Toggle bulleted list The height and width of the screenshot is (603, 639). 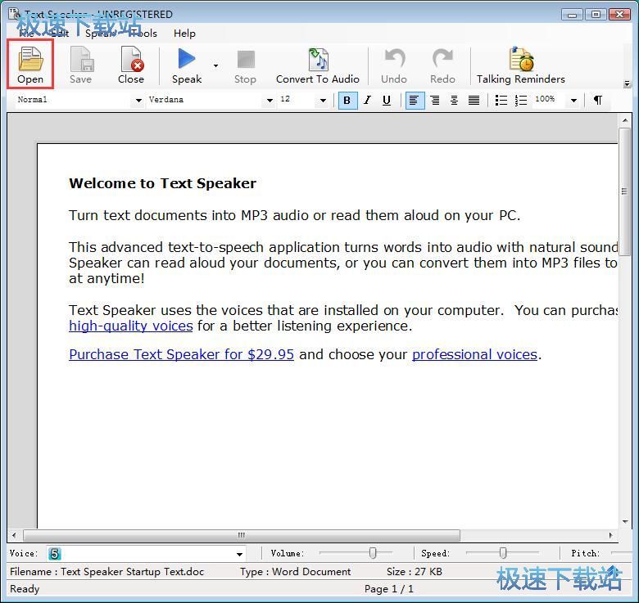pyautogui.click(x=501, y=100)
